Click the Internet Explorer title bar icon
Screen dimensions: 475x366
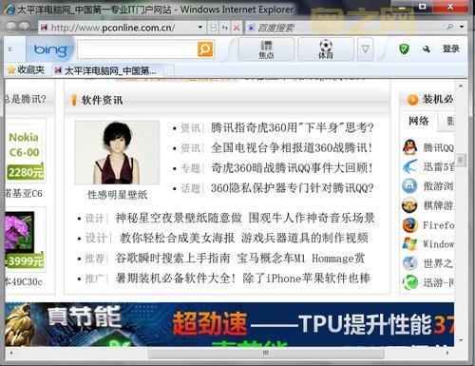tap(9, 10)
